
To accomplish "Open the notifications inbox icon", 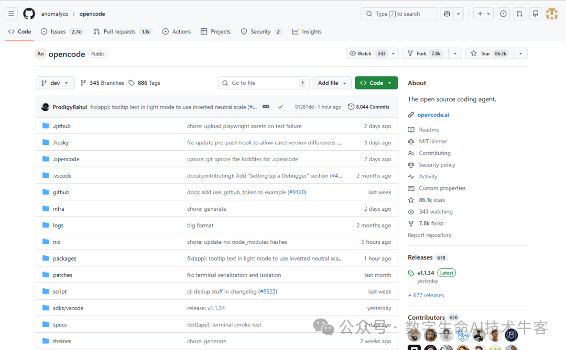I will (536, 14).
